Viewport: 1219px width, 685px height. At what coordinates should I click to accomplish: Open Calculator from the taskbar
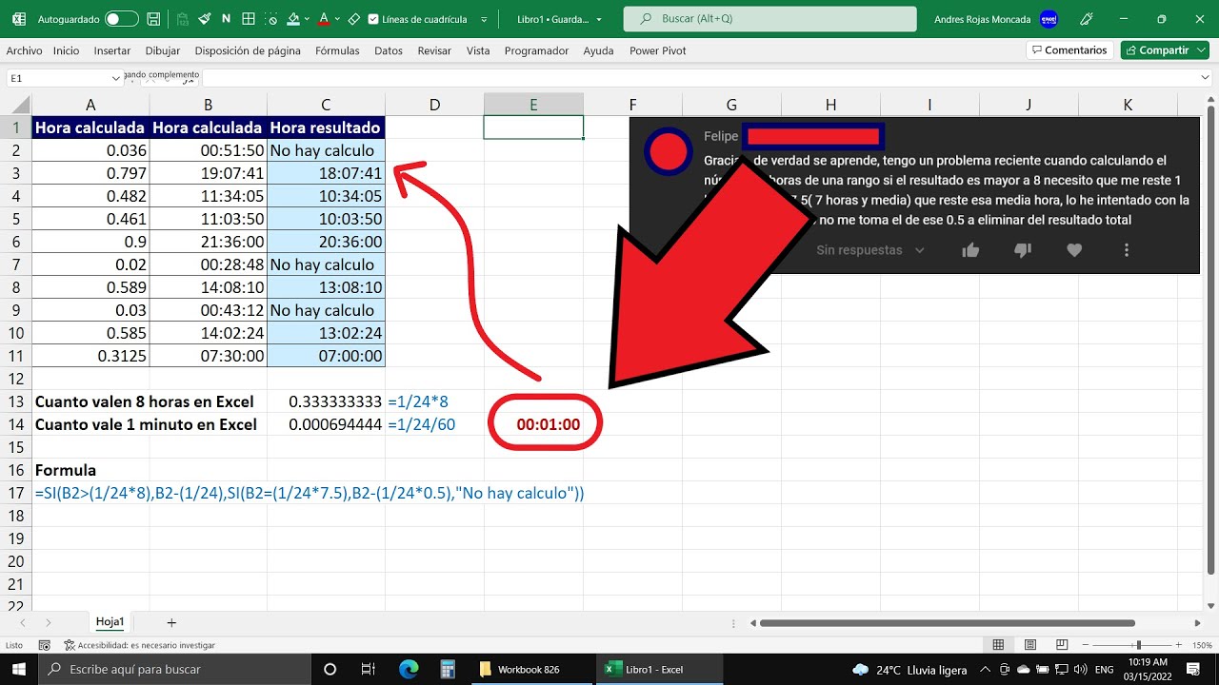[x=448, y=669]
